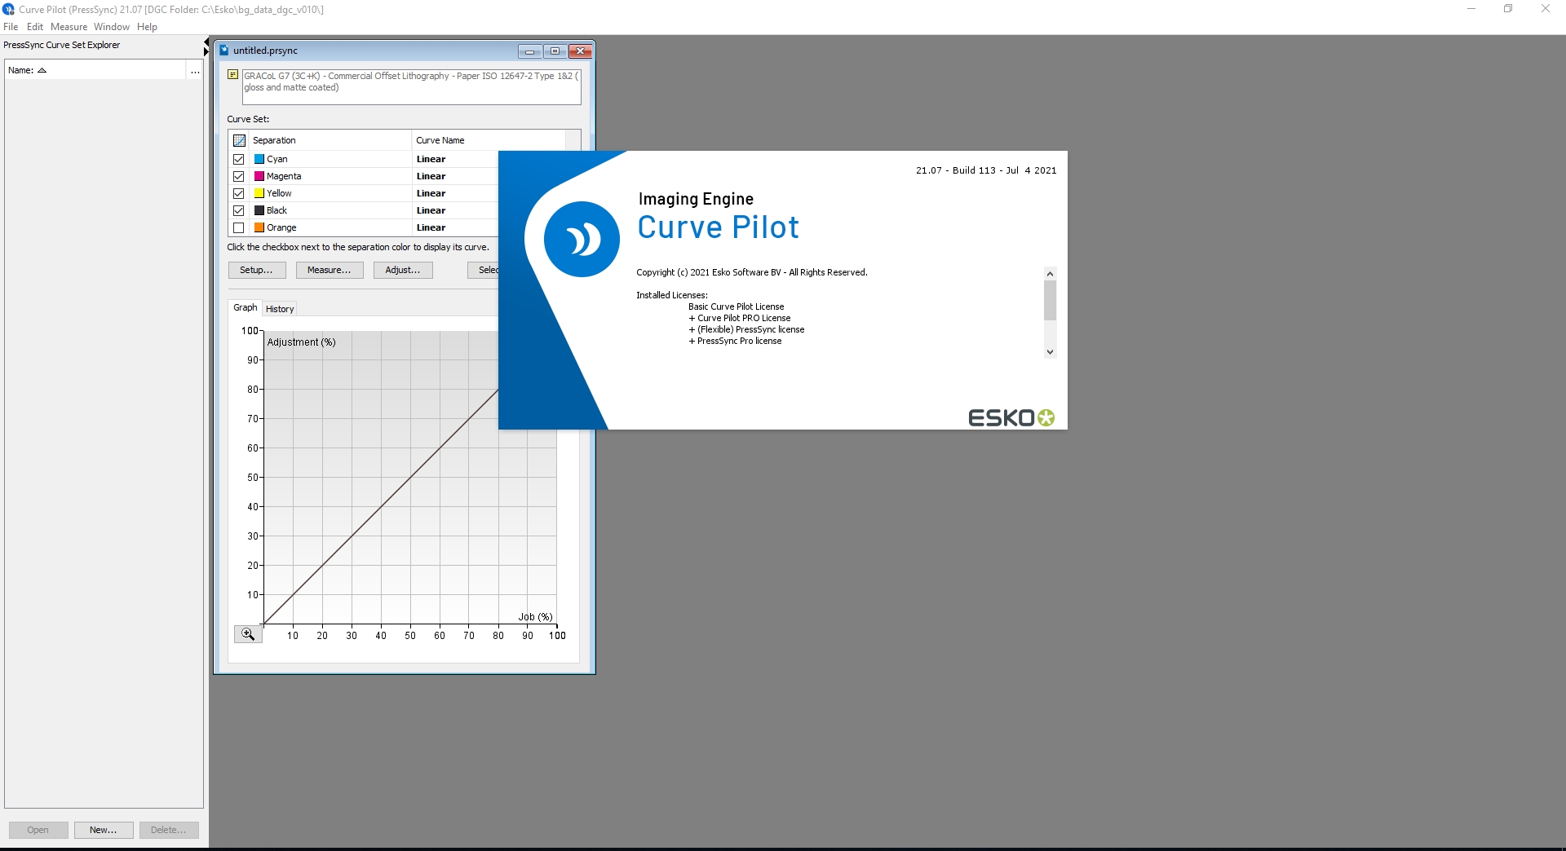Screen dimensions: 1566x851
Task: Click the Esko logo on the splash screen
Action: 1011,417
